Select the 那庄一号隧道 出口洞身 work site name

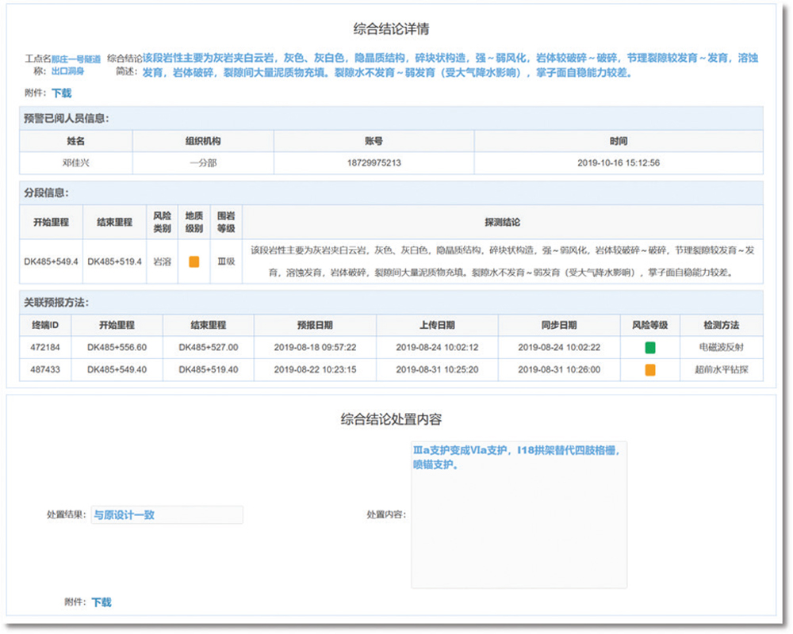pos(75,64)
